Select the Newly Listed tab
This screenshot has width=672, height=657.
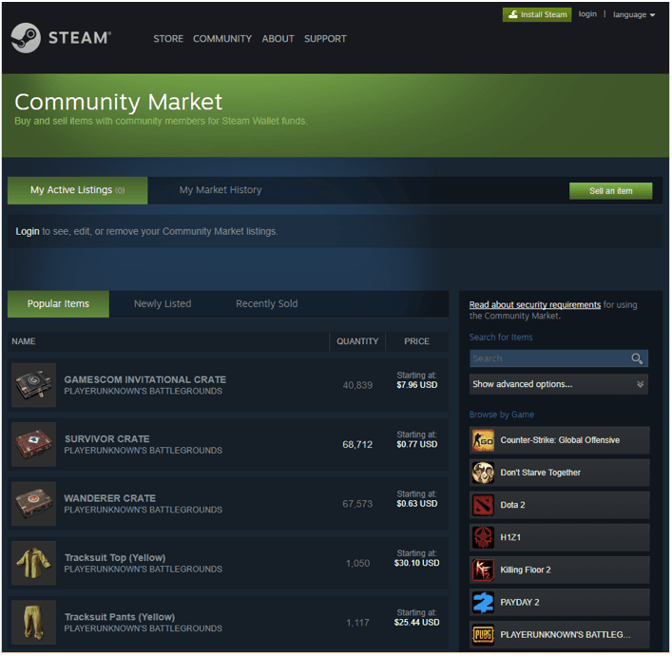[163, 304]
